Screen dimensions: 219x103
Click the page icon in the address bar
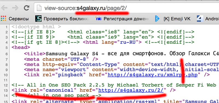[x=39, y=8]
